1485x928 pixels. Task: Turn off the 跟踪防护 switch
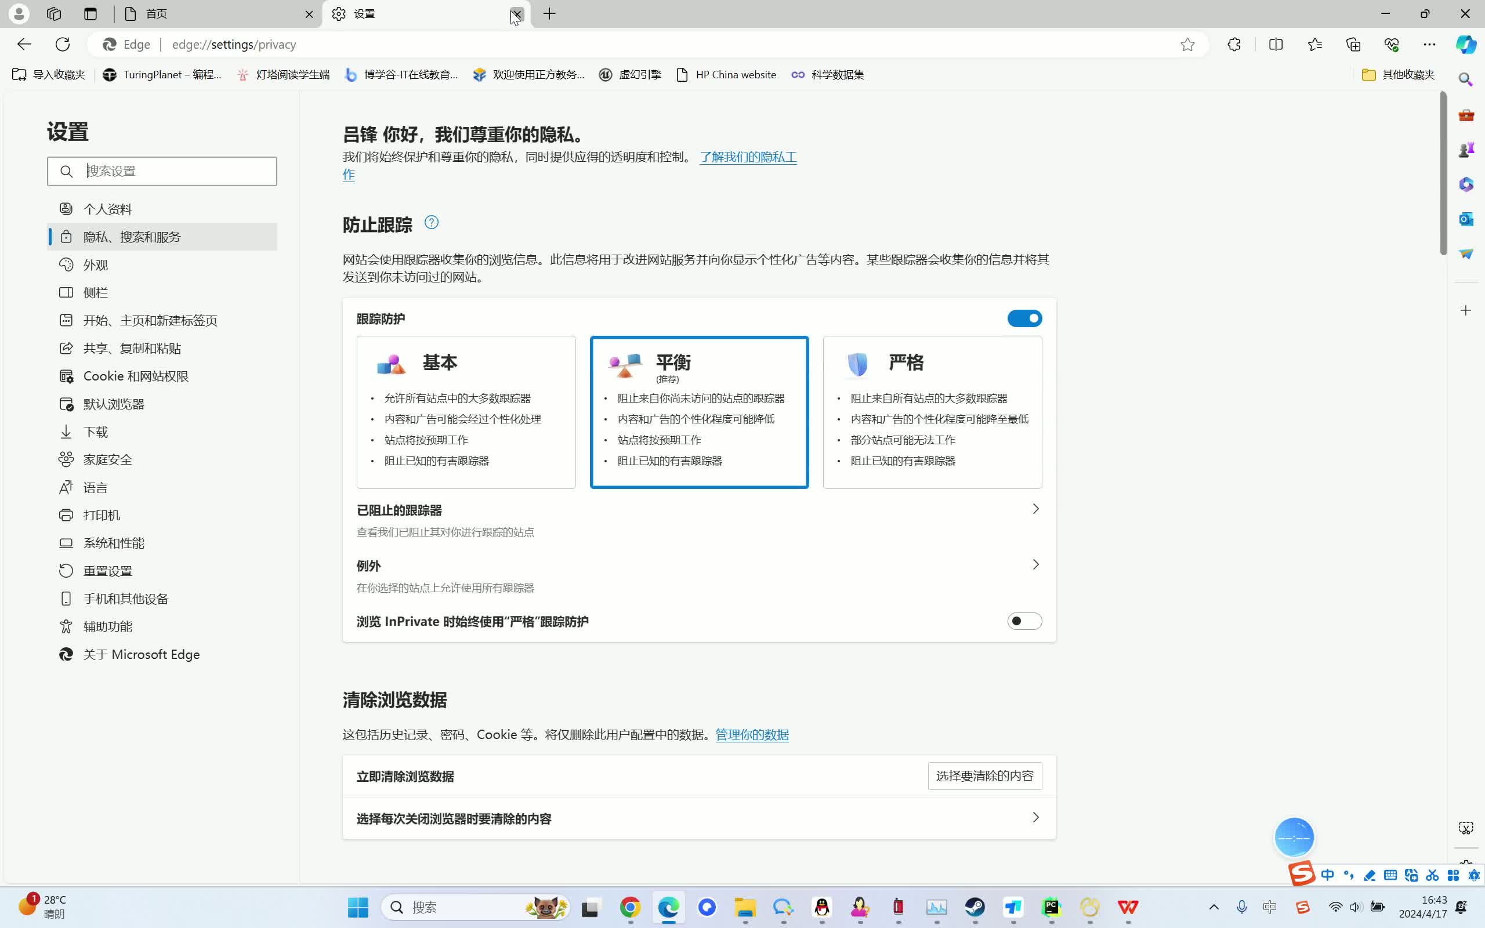coord(1023,318)
